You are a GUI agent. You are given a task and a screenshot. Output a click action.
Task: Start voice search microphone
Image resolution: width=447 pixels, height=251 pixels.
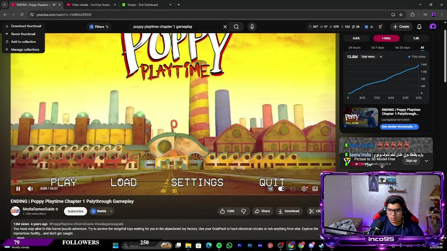(252, 26)
